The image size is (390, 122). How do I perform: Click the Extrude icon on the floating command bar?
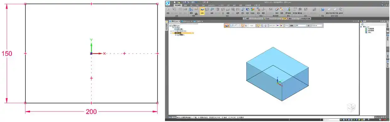(226, 25)
